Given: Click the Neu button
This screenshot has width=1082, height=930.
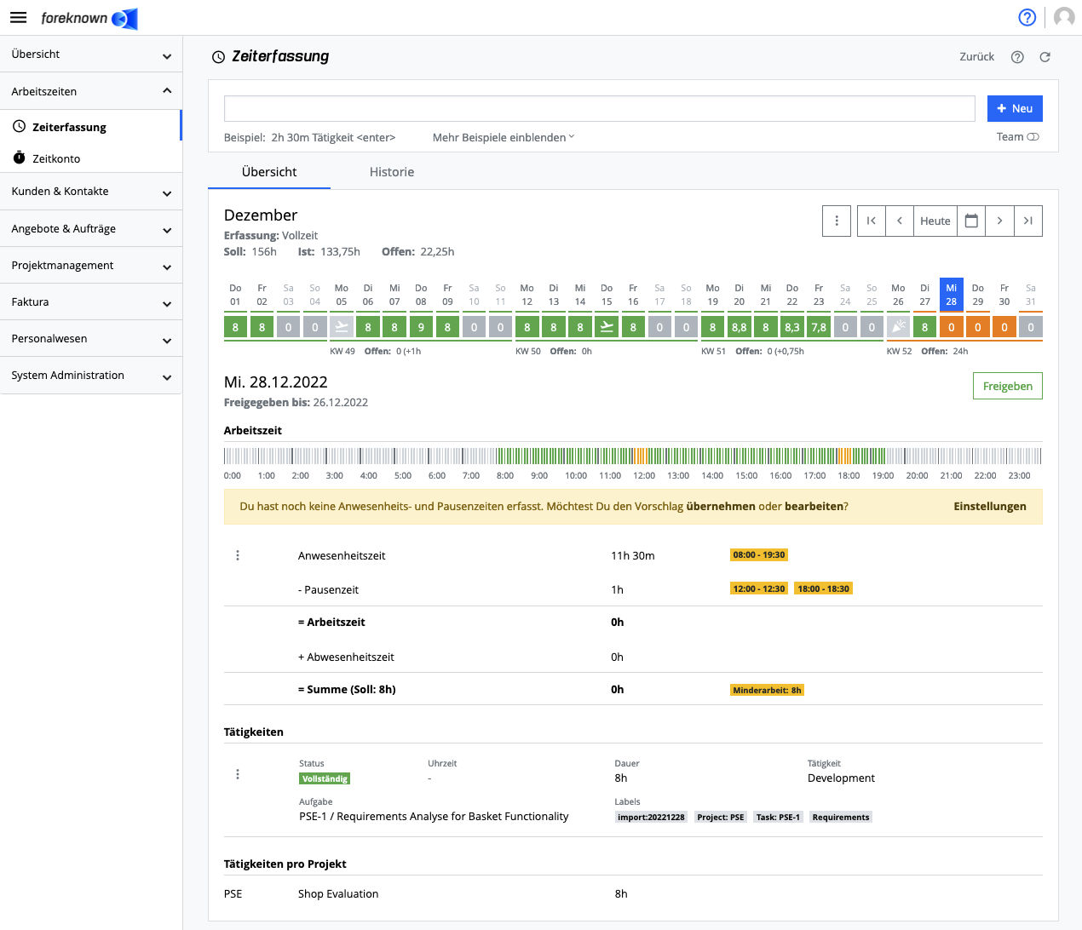Looking at the screenshot, I should (1015, 108).
